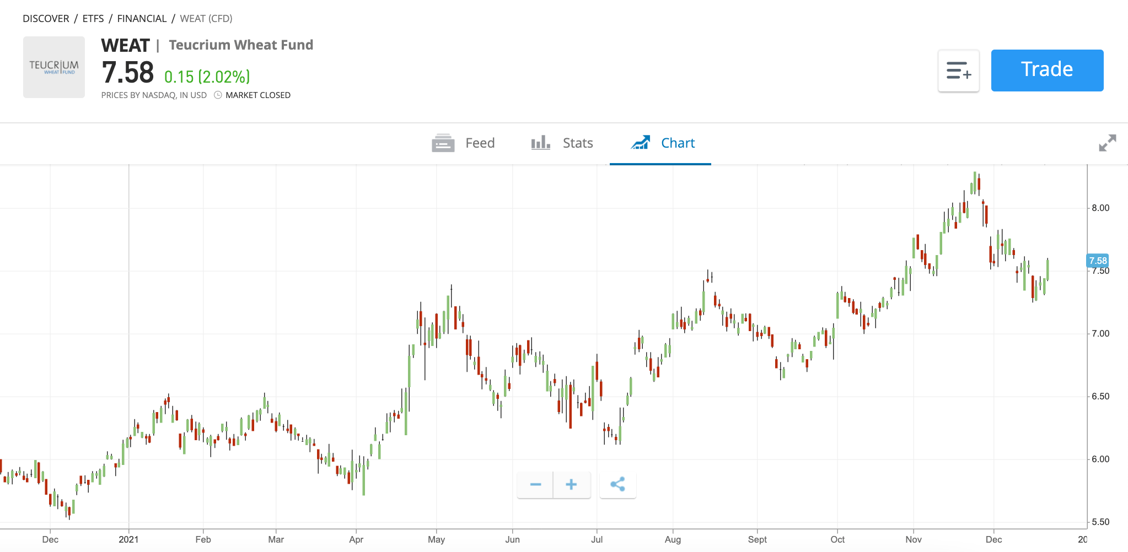Open the Feed tab
The width and height of the screenshot is (1128, 552).
(x=463, y=143)
